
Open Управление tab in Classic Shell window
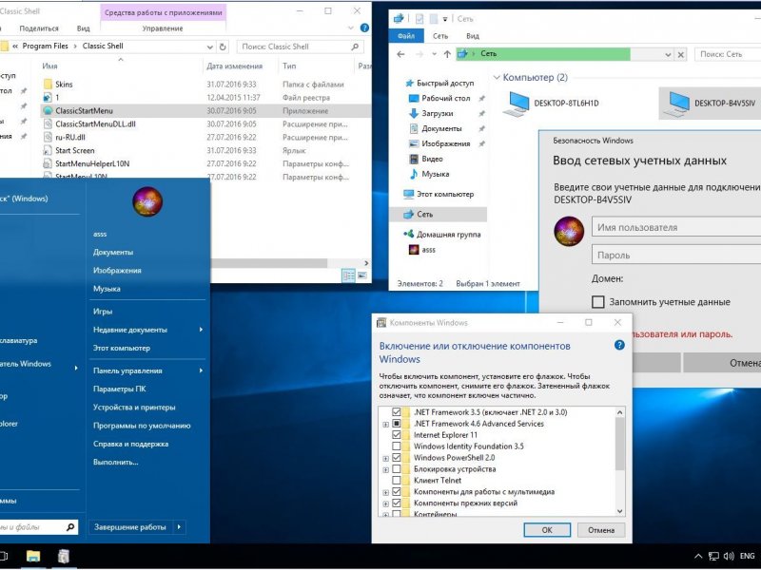(163, 28)
